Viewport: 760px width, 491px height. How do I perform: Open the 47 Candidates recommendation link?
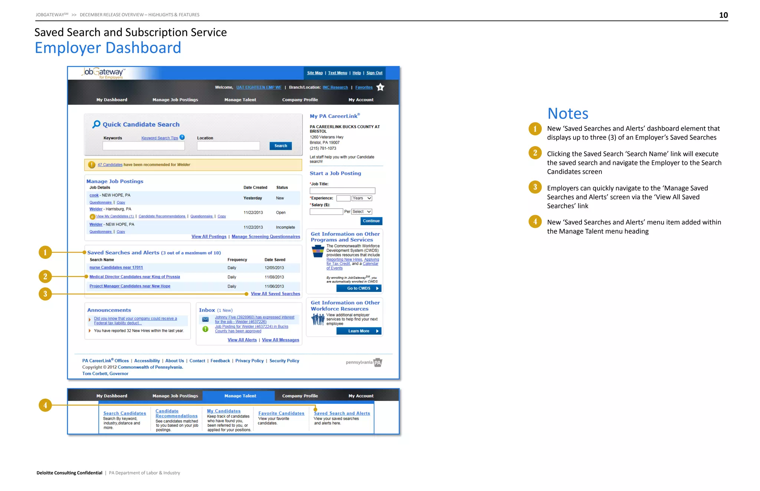pos(110,165)
